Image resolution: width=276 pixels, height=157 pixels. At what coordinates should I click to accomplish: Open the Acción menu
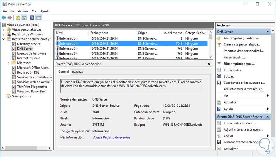[23, 11]
